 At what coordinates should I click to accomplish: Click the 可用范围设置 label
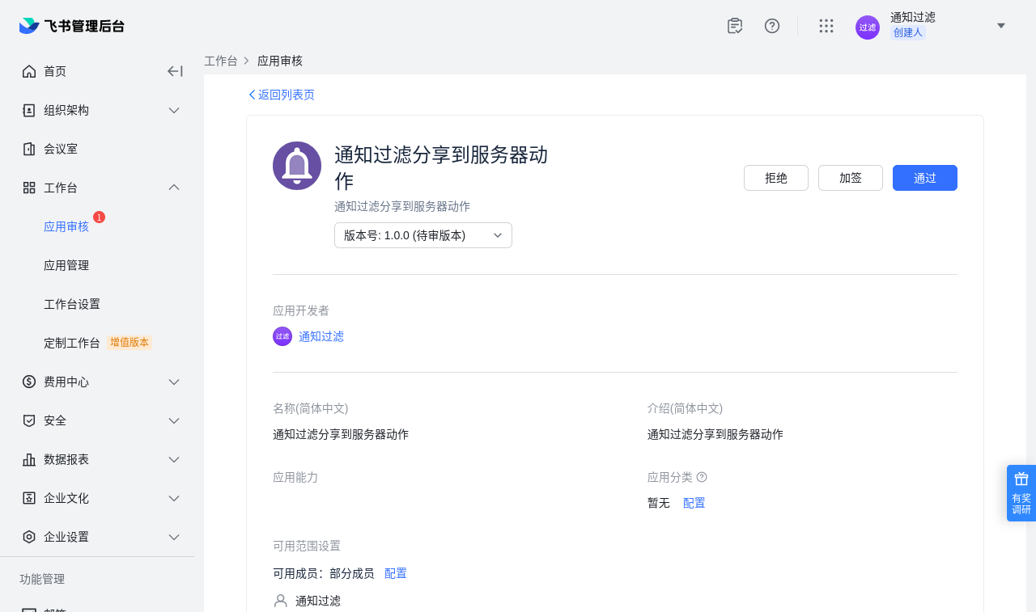point(307,546)
